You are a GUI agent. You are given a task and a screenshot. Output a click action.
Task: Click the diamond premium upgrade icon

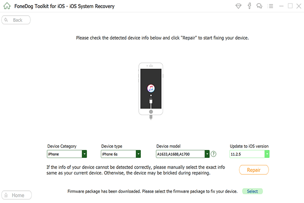pyautogui.click(x=239, y=6)
